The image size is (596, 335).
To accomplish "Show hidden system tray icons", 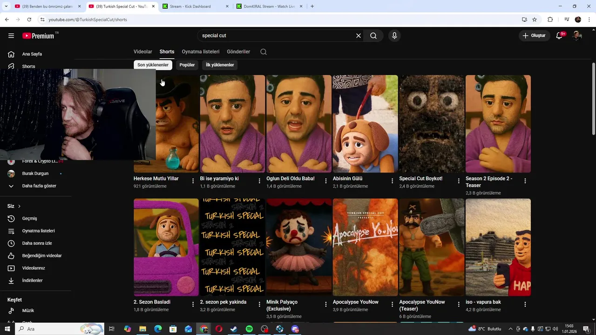I will 511,329.
